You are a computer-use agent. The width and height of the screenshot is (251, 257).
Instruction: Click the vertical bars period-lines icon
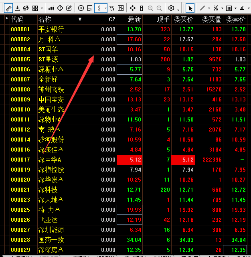pos(229,8)
